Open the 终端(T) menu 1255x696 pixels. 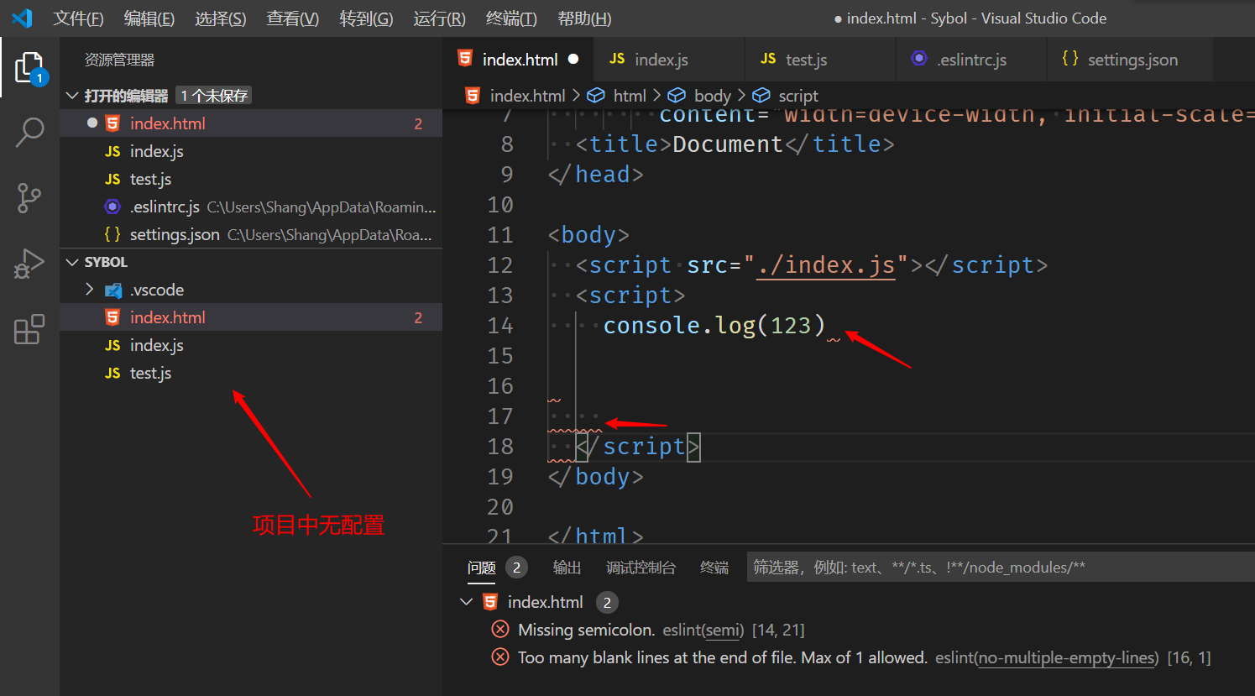[511, 18]
